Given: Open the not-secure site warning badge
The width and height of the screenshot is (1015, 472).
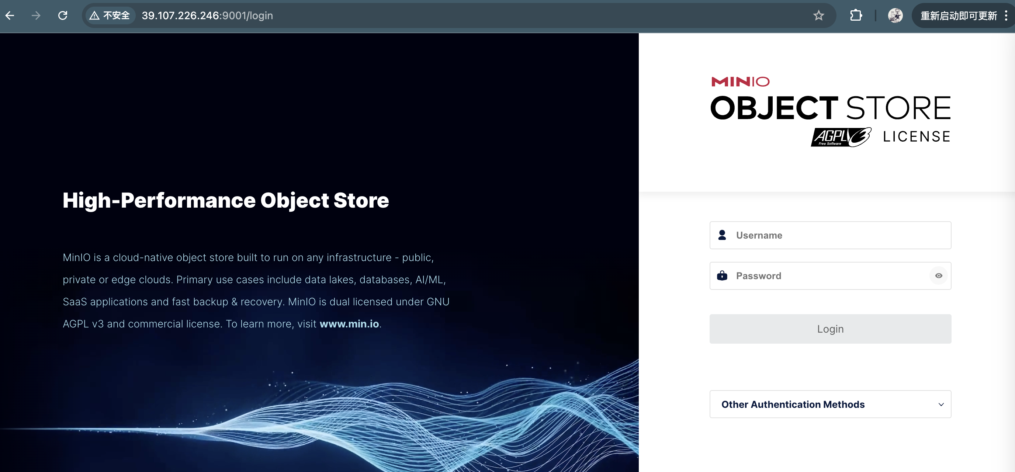Looking at the screenshot, I should click(110, 15).
